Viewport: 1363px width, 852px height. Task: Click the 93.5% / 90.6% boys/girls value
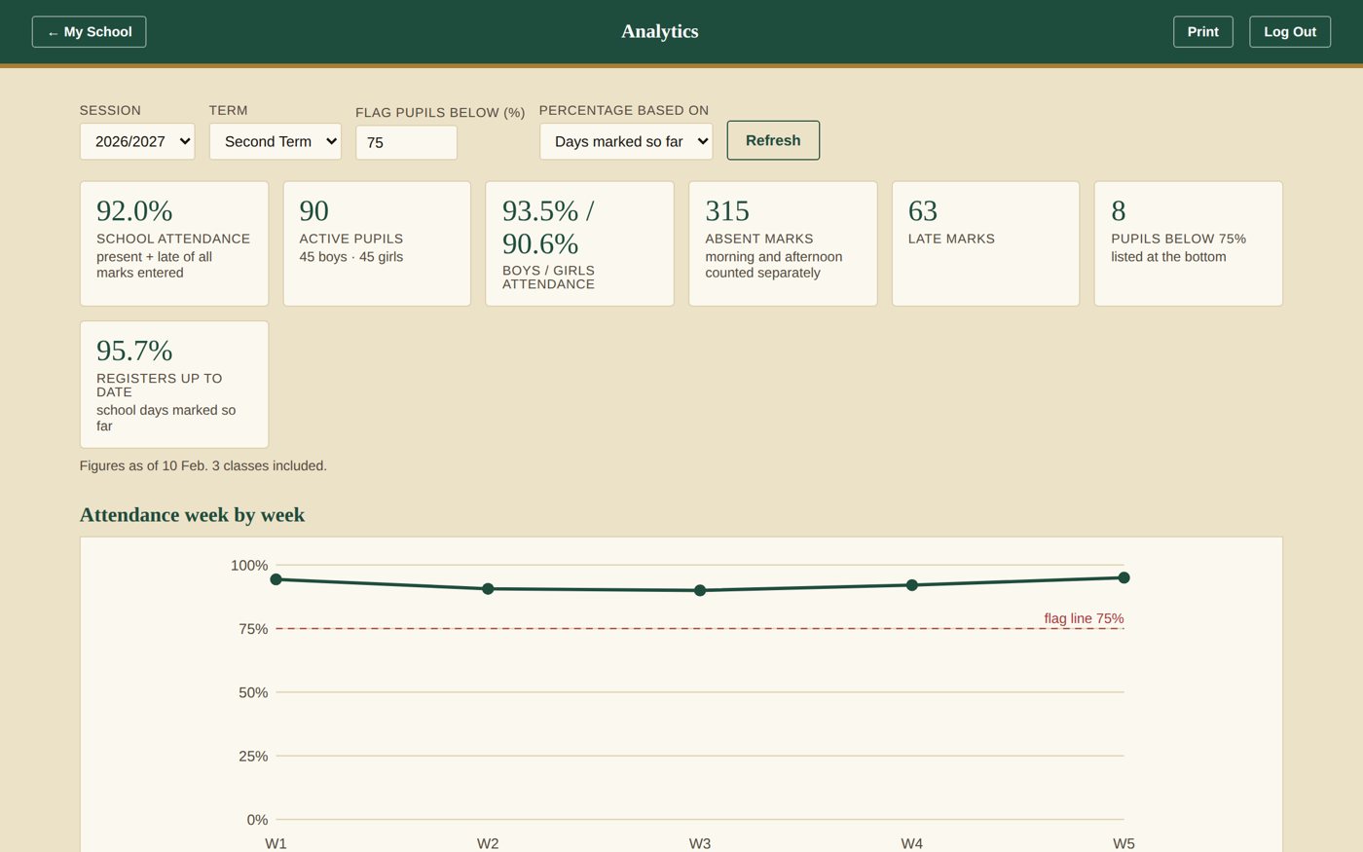[x=548, y=227]
